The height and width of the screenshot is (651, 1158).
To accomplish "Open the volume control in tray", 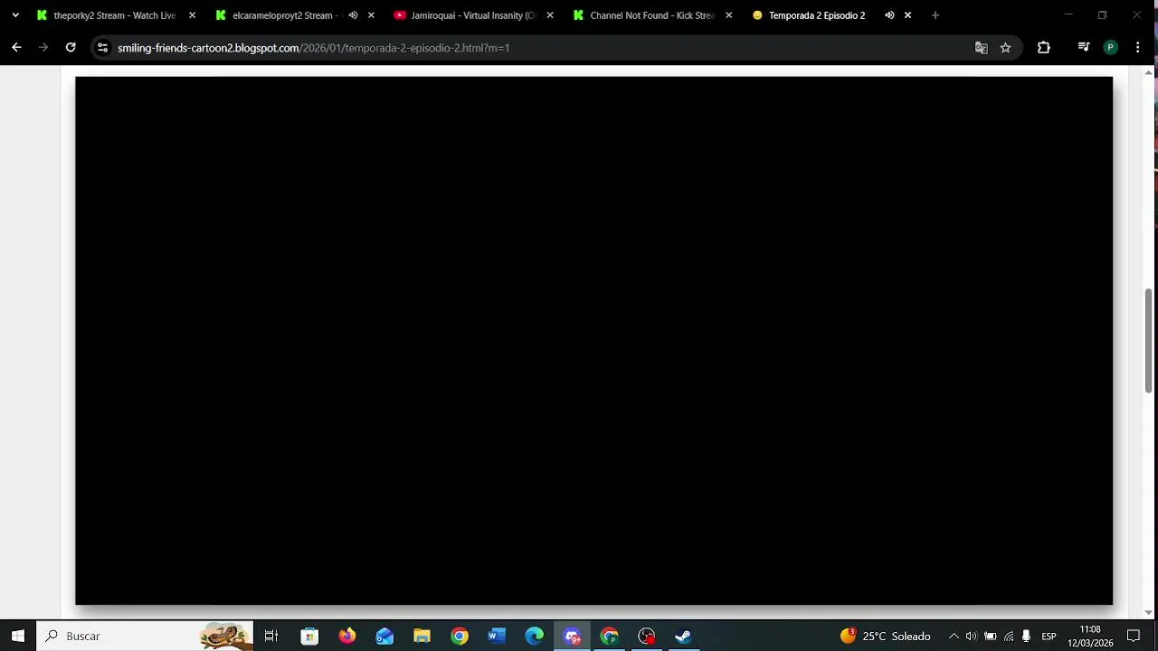I will pyautogui.click(x=972, y=636).
